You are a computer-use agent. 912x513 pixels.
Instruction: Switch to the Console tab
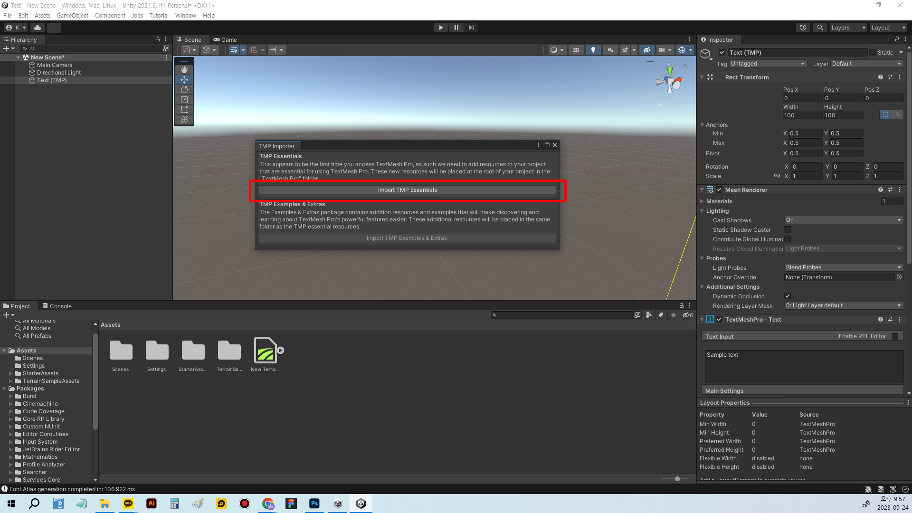tap(57, 306)
